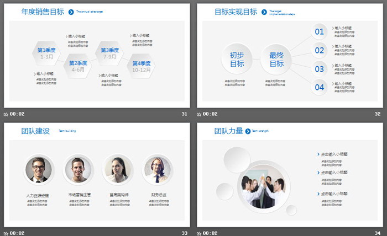Screen dimensions: 387x236
Task: Click slide number 32 label
Action: (377, 114)
